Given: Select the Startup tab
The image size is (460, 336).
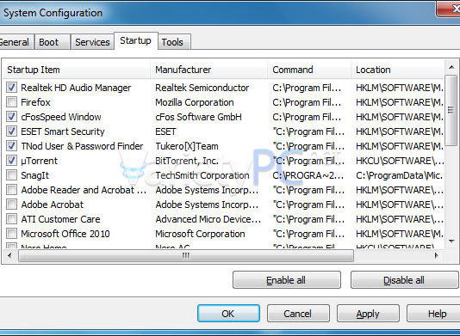Looking at the screenshot, I should [136, 41].
